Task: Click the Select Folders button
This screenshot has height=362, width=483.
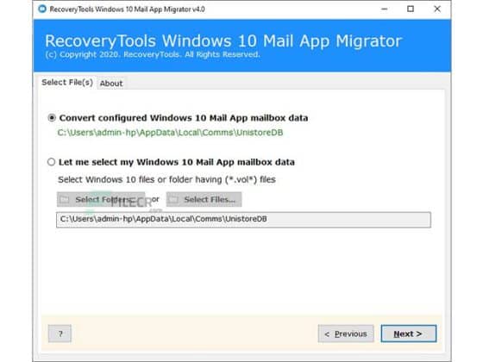Action: coord(101,199)
